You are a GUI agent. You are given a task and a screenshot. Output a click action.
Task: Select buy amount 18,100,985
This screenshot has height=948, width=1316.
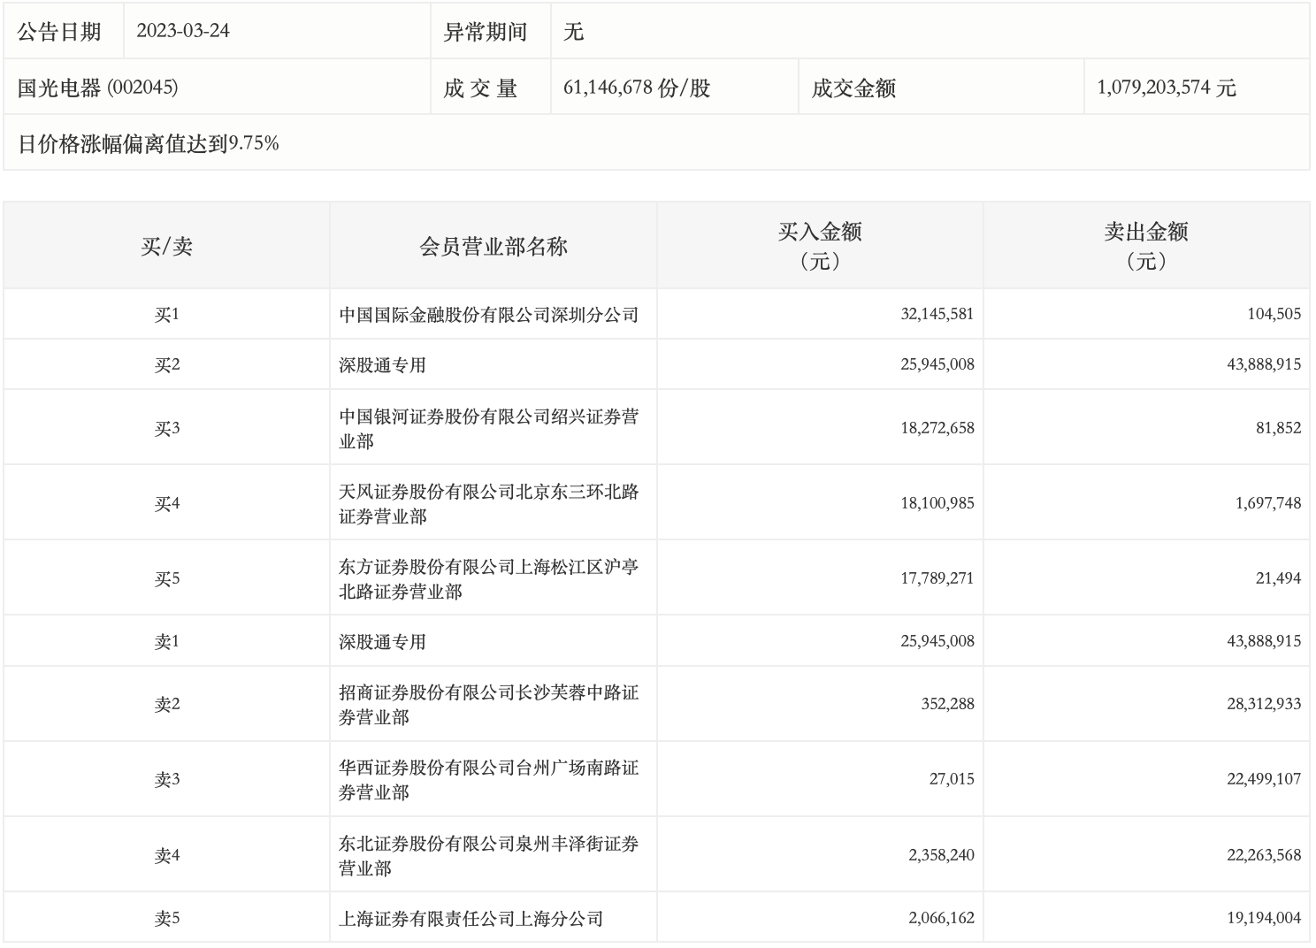[937, 503]
